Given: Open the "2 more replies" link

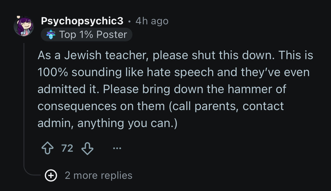Looking at the screenshot, I should tap(98, 175).
